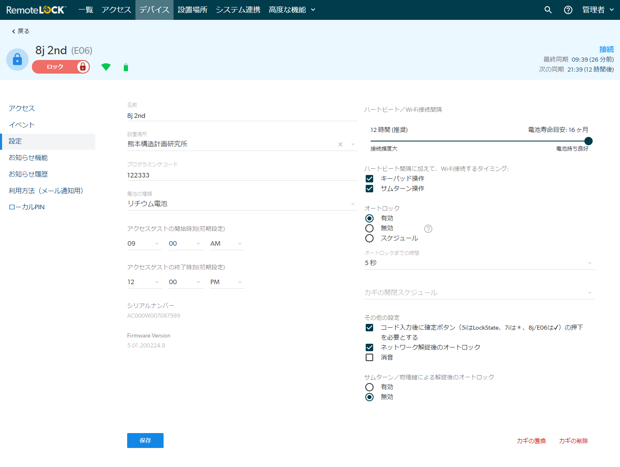Viewport: 620px width, 467px height.
Task: Open the search magnifier icon
Action: [x=548, y=10]
